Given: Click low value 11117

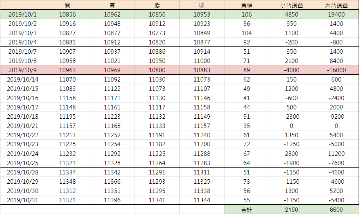Looking at the screenshot, I should [x=157, y=107].
